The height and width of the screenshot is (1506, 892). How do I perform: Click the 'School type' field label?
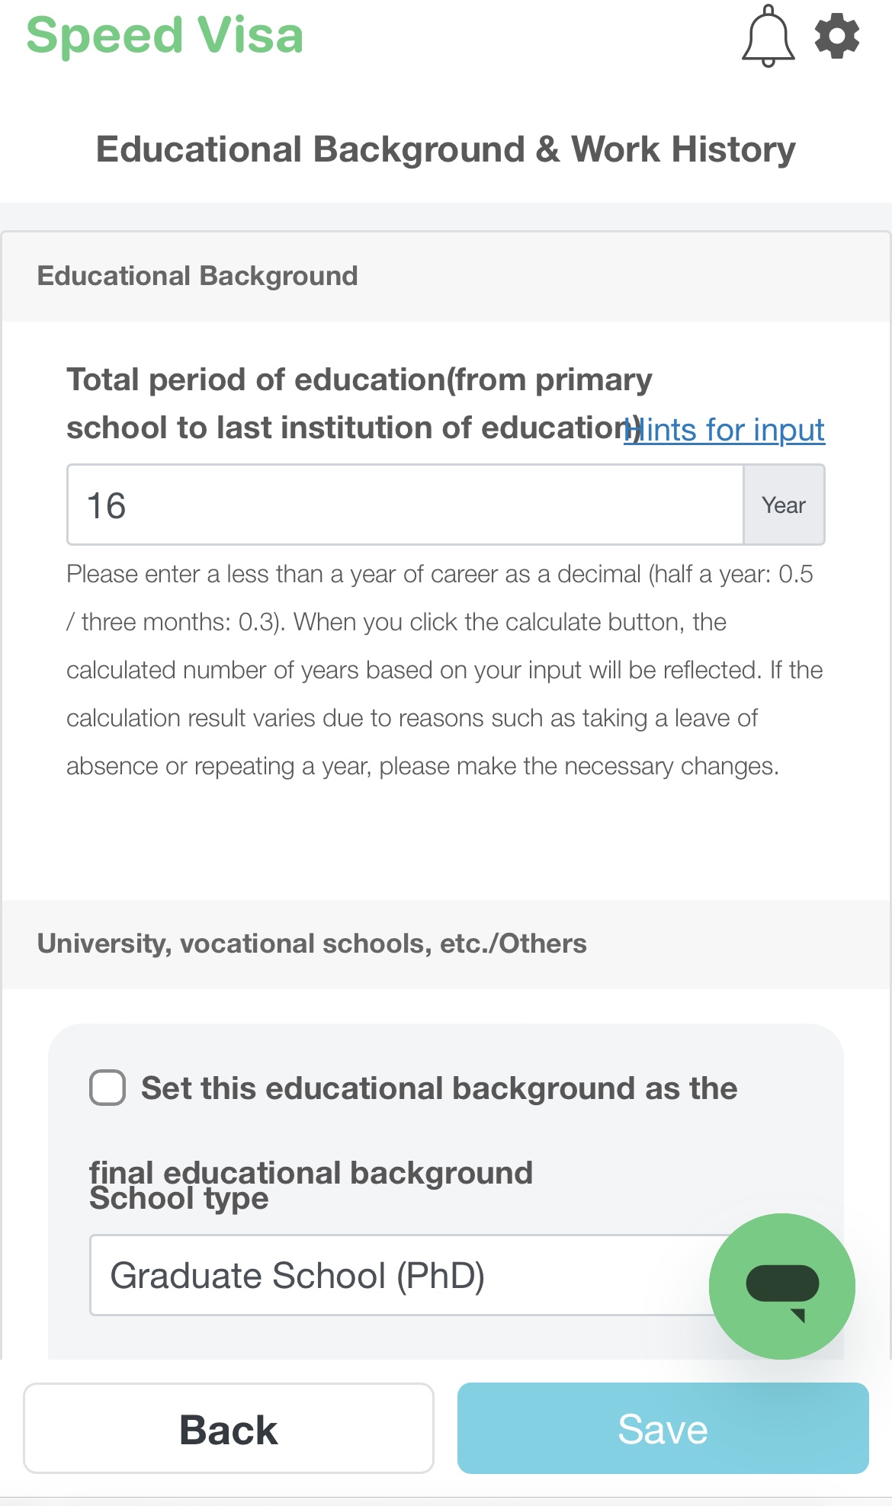coord(179,1199)
